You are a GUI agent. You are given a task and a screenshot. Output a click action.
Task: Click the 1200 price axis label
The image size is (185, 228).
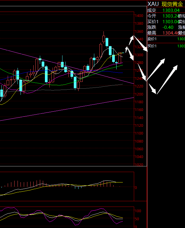pos(139,94)
